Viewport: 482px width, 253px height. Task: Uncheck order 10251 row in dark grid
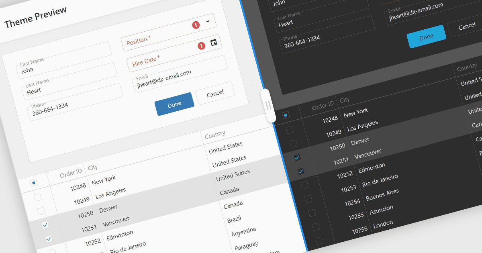300,171
